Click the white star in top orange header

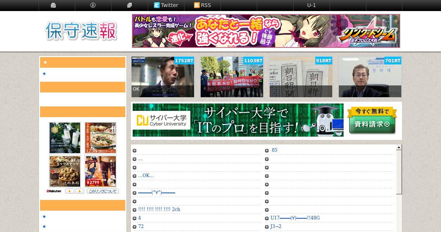45,62
